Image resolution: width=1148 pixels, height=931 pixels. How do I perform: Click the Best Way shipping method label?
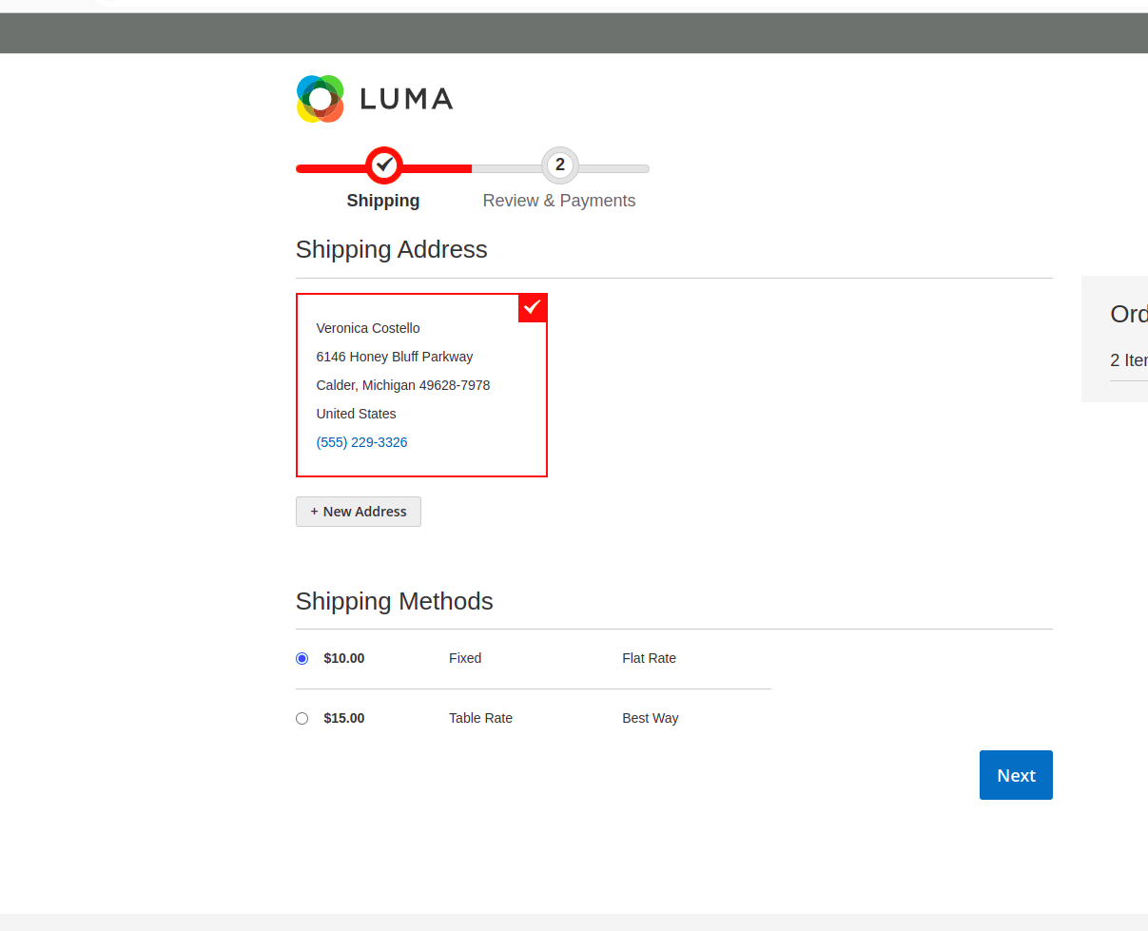pos(650,718)
